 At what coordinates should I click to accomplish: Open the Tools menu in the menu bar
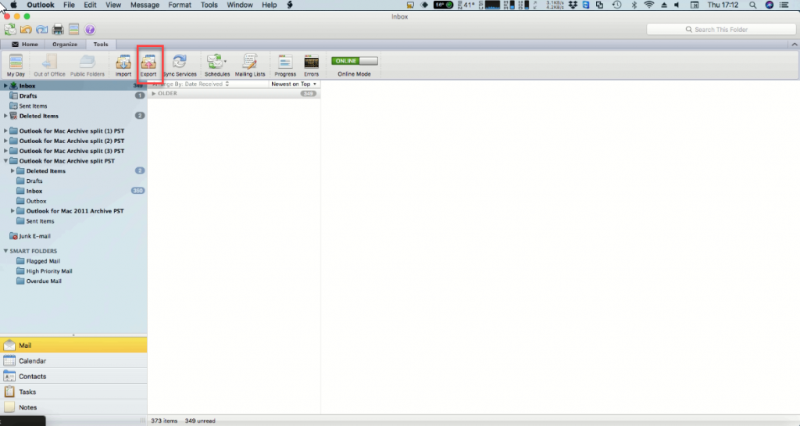pos(209,5)
